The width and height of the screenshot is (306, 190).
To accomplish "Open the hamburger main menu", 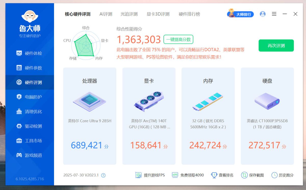I will 274,14.
